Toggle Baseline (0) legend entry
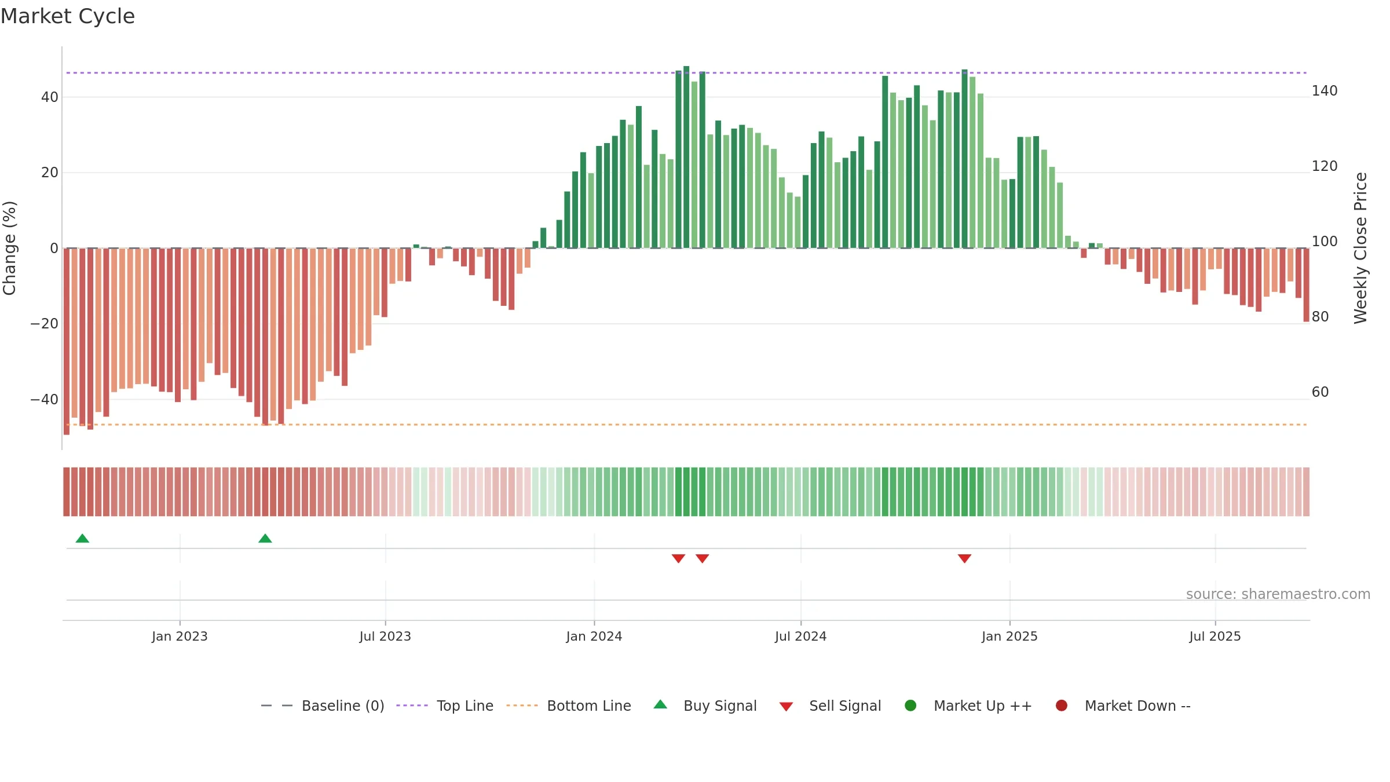The image size is (1390, 782). pos(323,706)
